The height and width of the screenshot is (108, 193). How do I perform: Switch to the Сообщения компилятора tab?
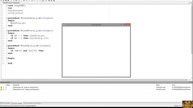pos(32,103)
